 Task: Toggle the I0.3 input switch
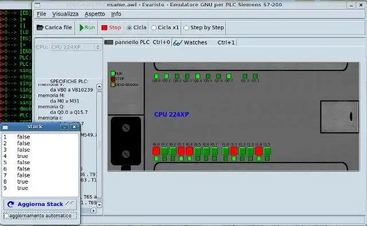coord(181,151)
